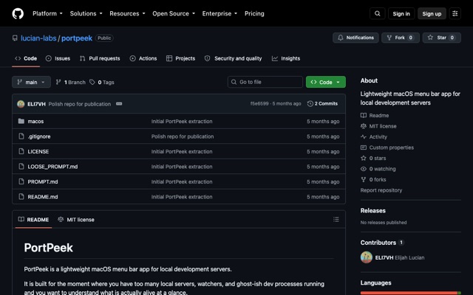This screenshot has height=295, width=473.
Task: Switch to the Issues tab
Action: pyautogui.click(x=58, y=58)
